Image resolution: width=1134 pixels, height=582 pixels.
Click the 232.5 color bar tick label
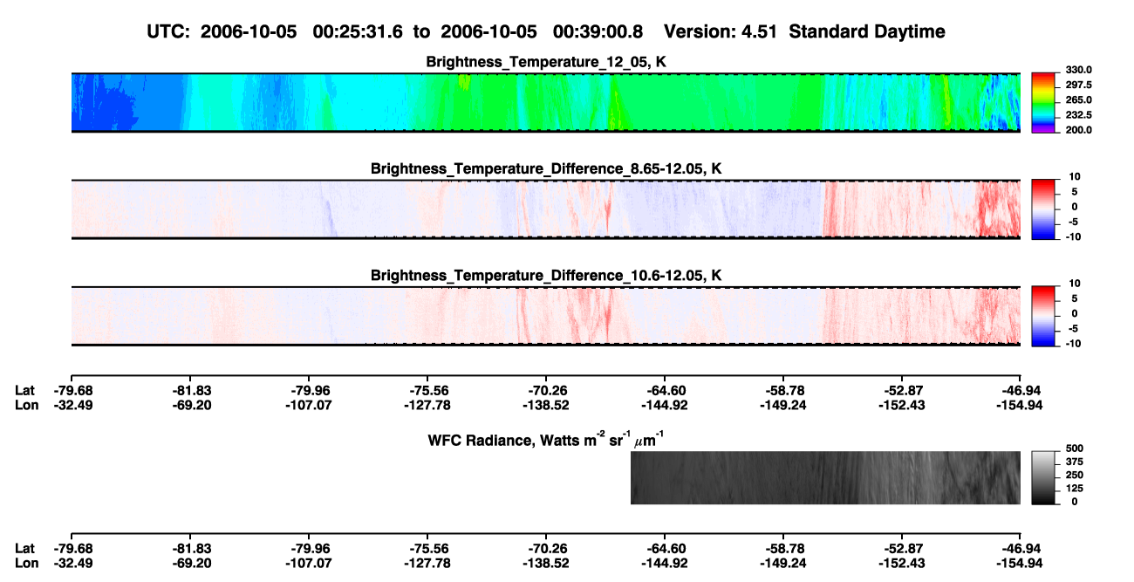point(1079,114)
